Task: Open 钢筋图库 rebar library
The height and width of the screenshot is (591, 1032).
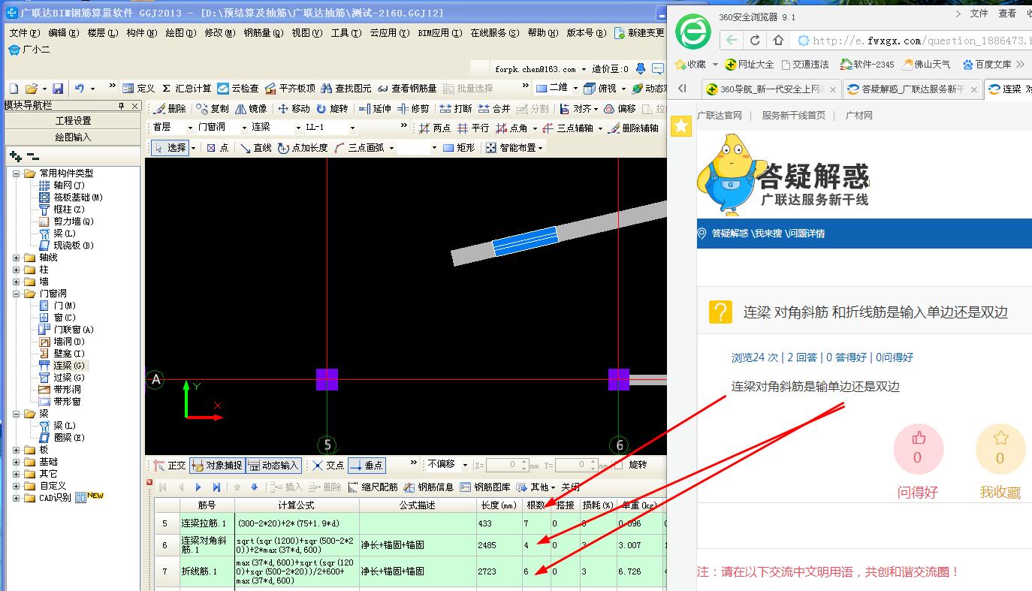Action: pos(485,487)
